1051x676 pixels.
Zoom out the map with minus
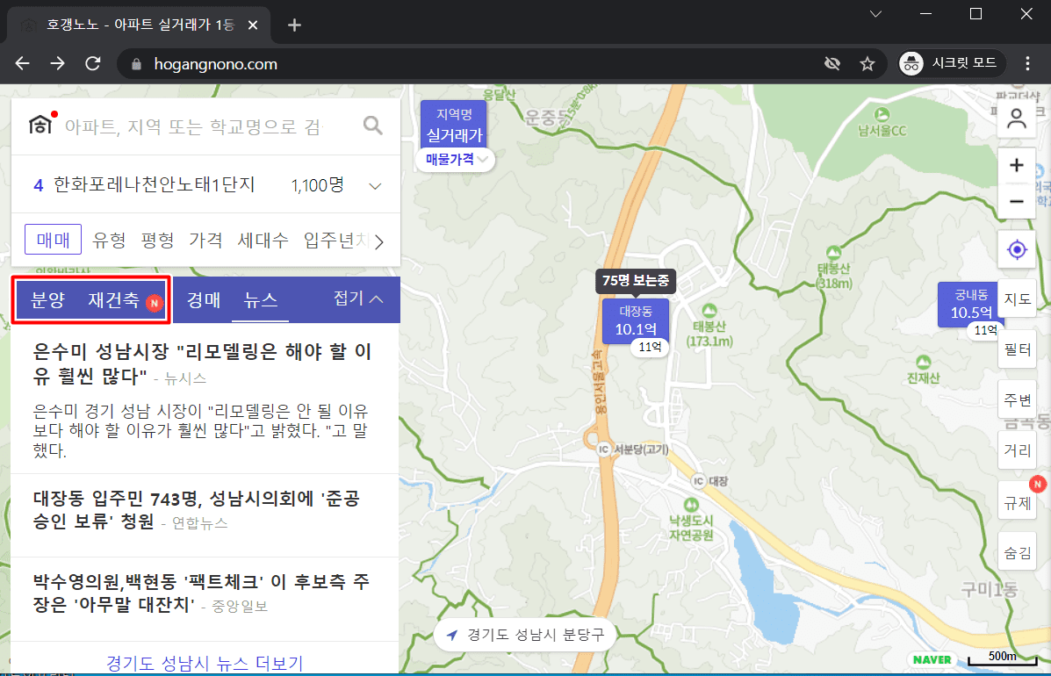1017,201
